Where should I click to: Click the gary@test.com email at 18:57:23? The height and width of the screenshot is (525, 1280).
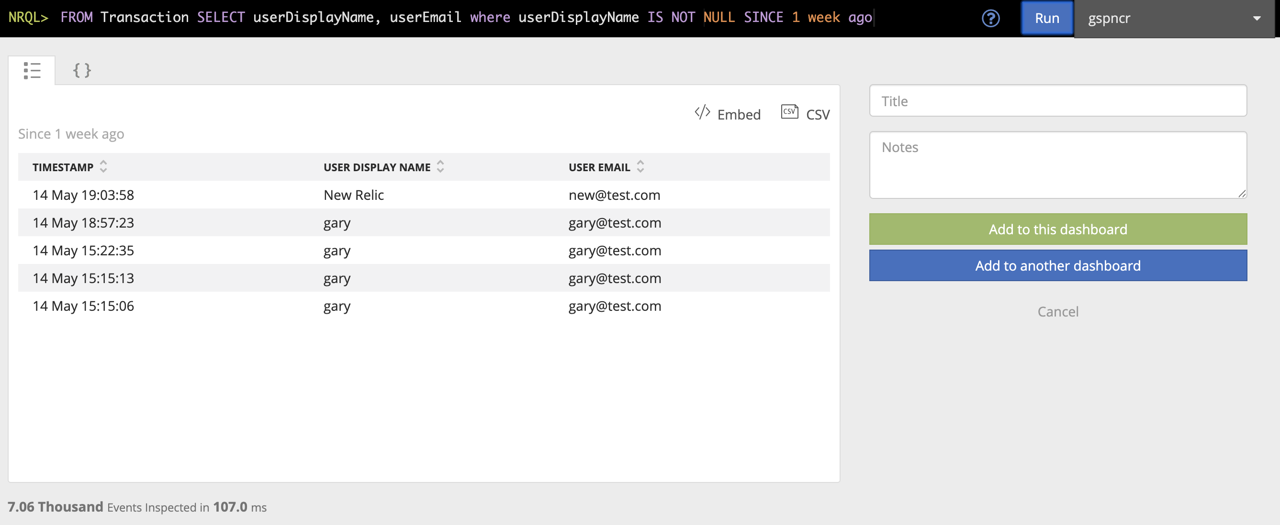615,223
